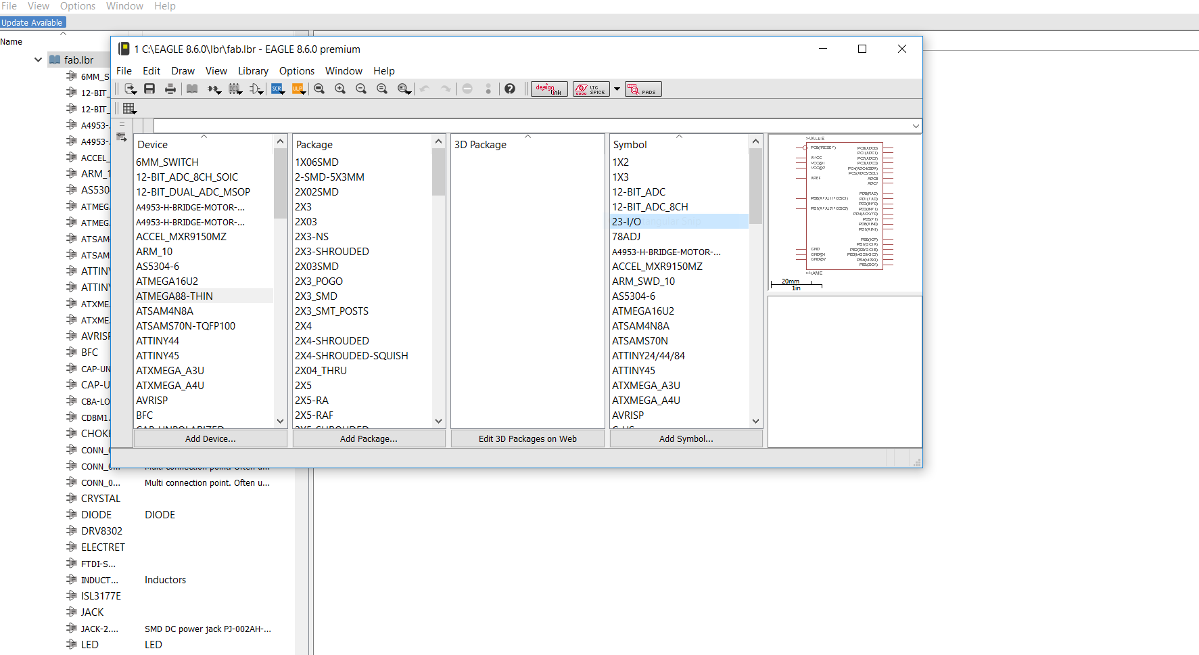Click the table of contents book icon

192,89
